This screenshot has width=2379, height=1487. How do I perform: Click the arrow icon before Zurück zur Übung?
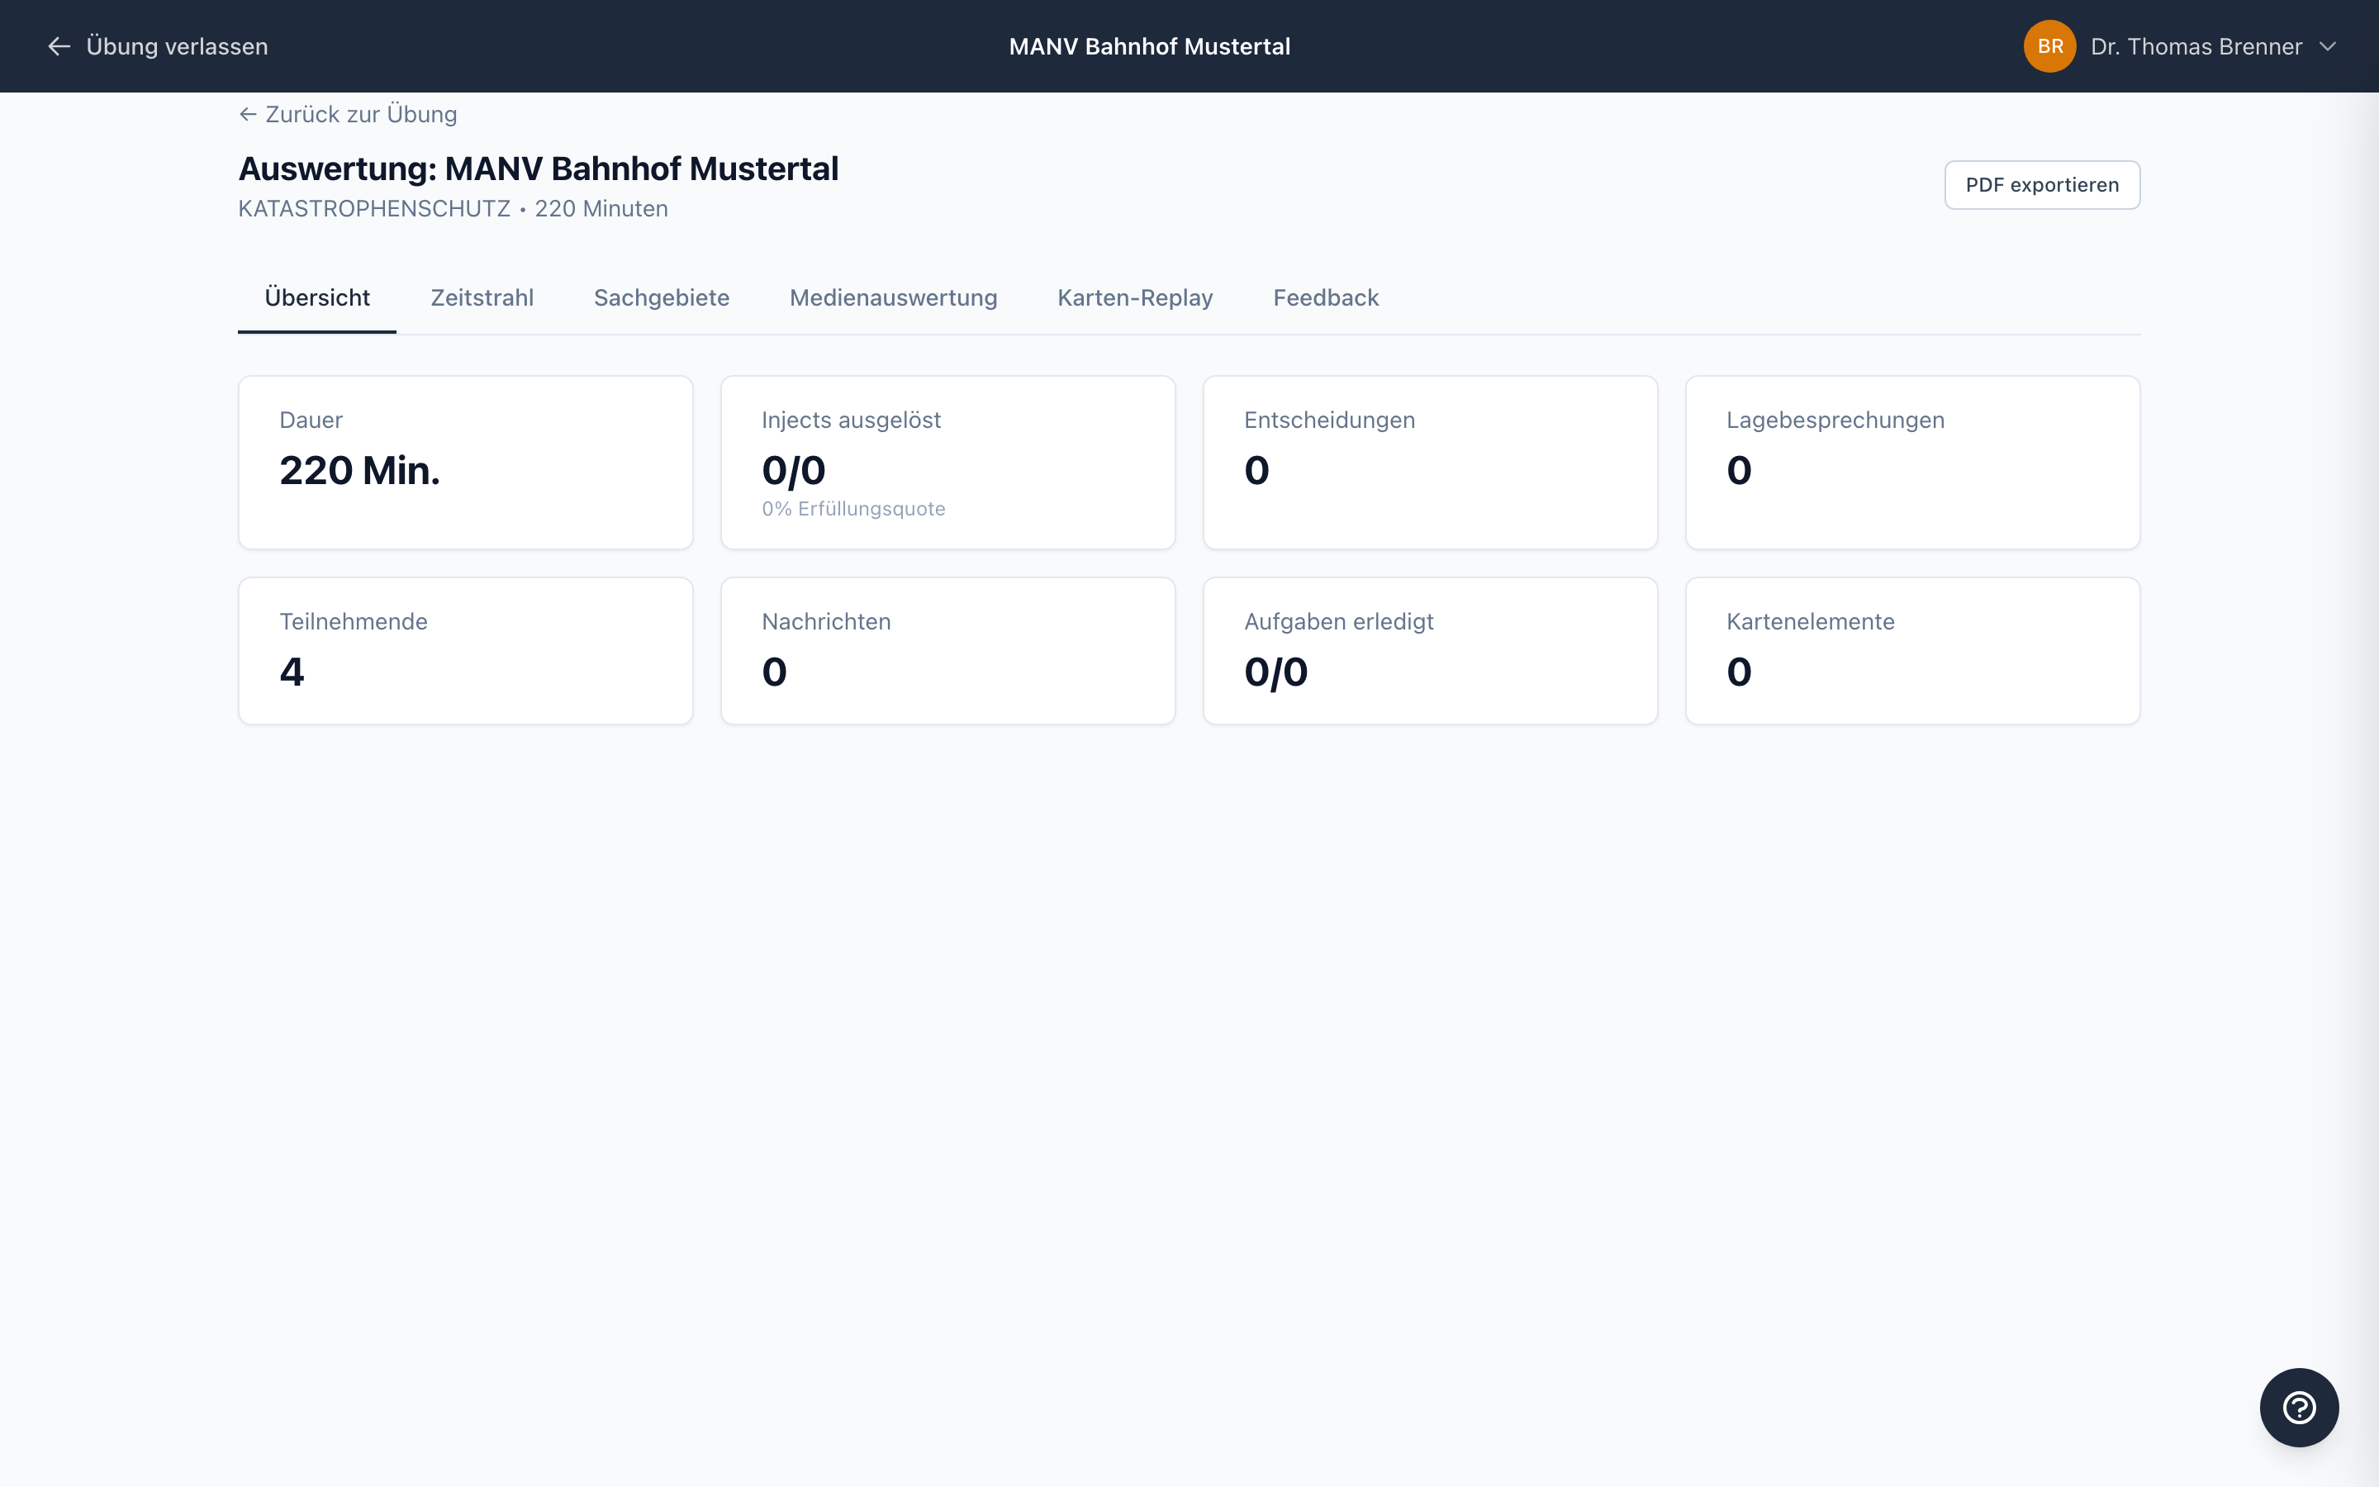click(x=248, y=114)
